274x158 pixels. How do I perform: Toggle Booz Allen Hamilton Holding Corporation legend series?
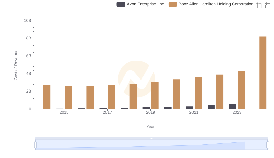[211, 4]
